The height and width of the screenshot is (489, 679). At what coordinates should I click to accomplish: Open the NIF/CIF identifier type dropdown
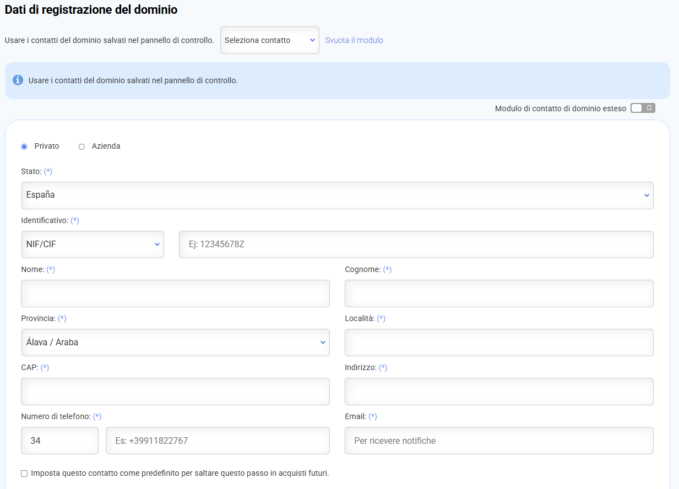coord(93,244)
